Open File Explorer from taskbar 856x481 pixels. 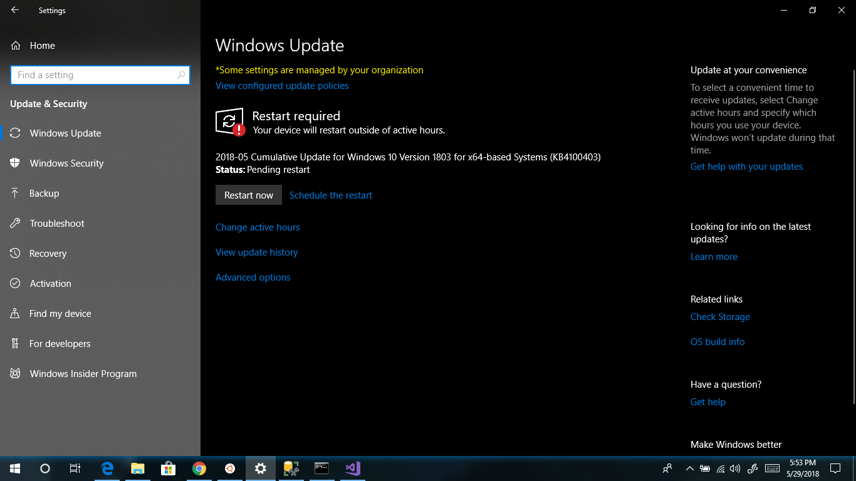[138, 468]
